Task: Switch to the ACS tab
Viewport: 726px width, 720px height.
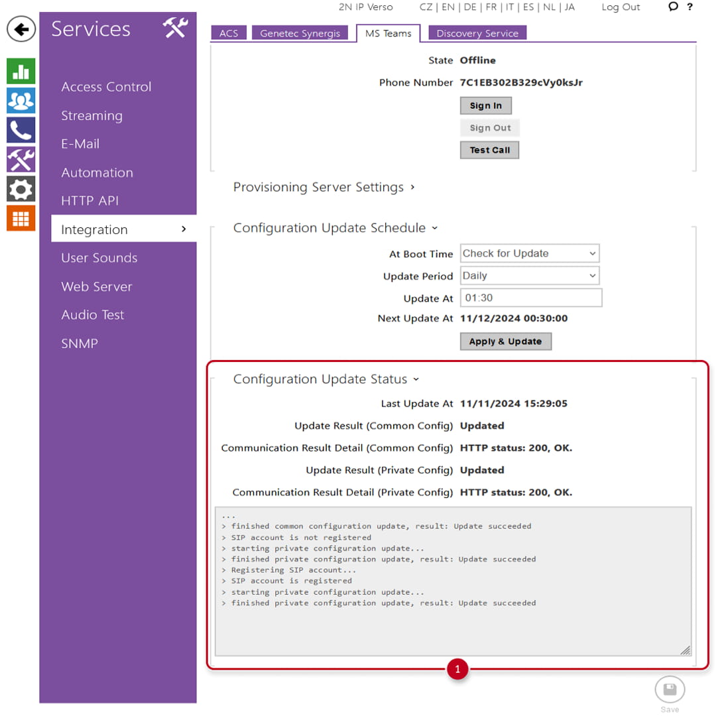Action: (x=229, y=33)
